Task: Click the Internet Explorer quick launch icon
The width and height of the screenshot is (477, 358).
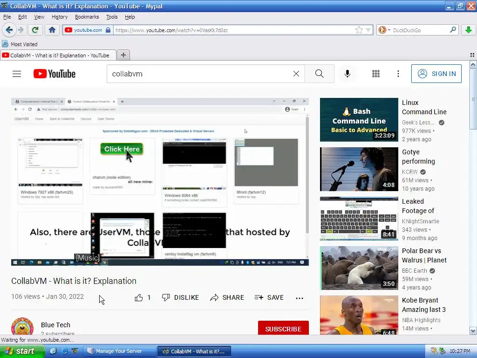Action: click(64, 351)
